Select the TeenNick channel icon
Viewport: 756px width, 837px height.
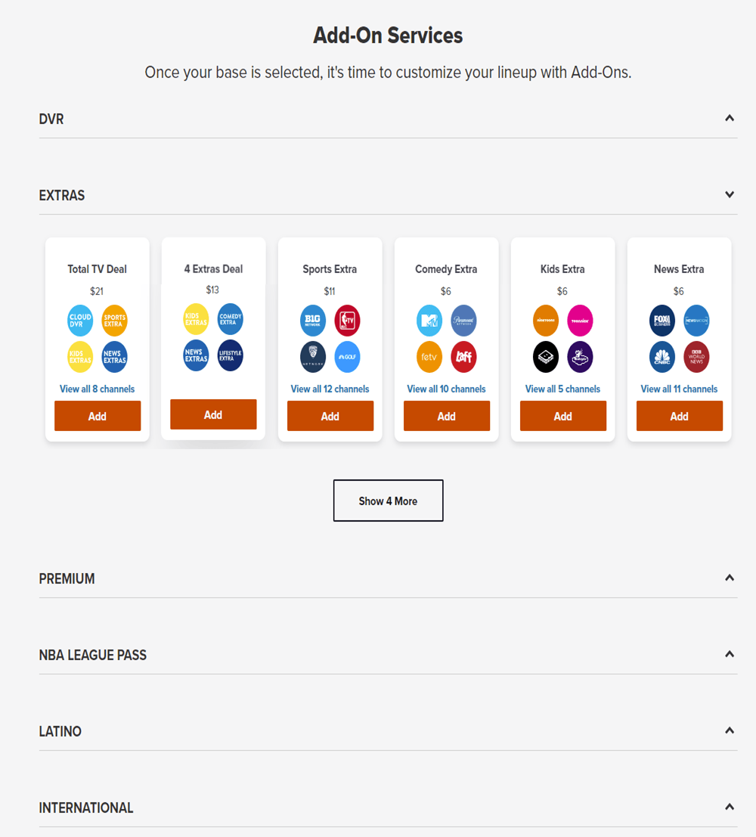tap(581, 321)
